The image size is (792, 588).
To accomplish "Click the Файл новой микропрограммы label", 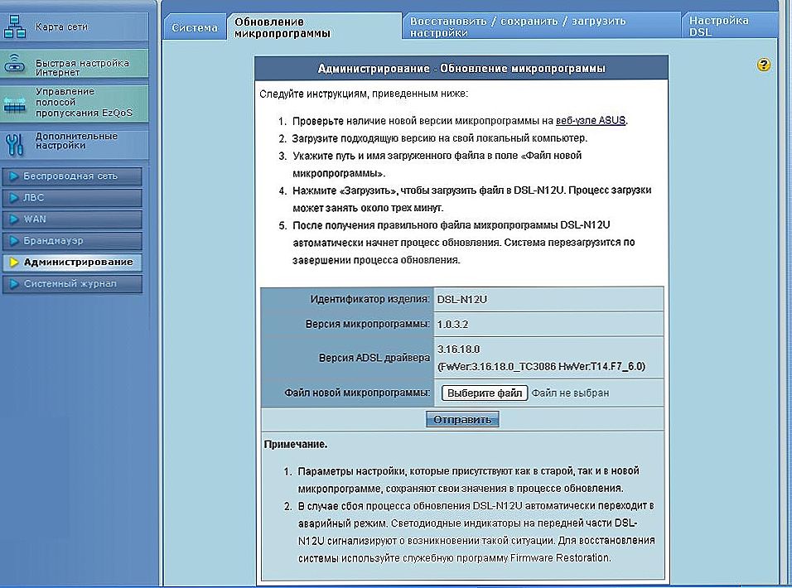I will coord(357,393).
